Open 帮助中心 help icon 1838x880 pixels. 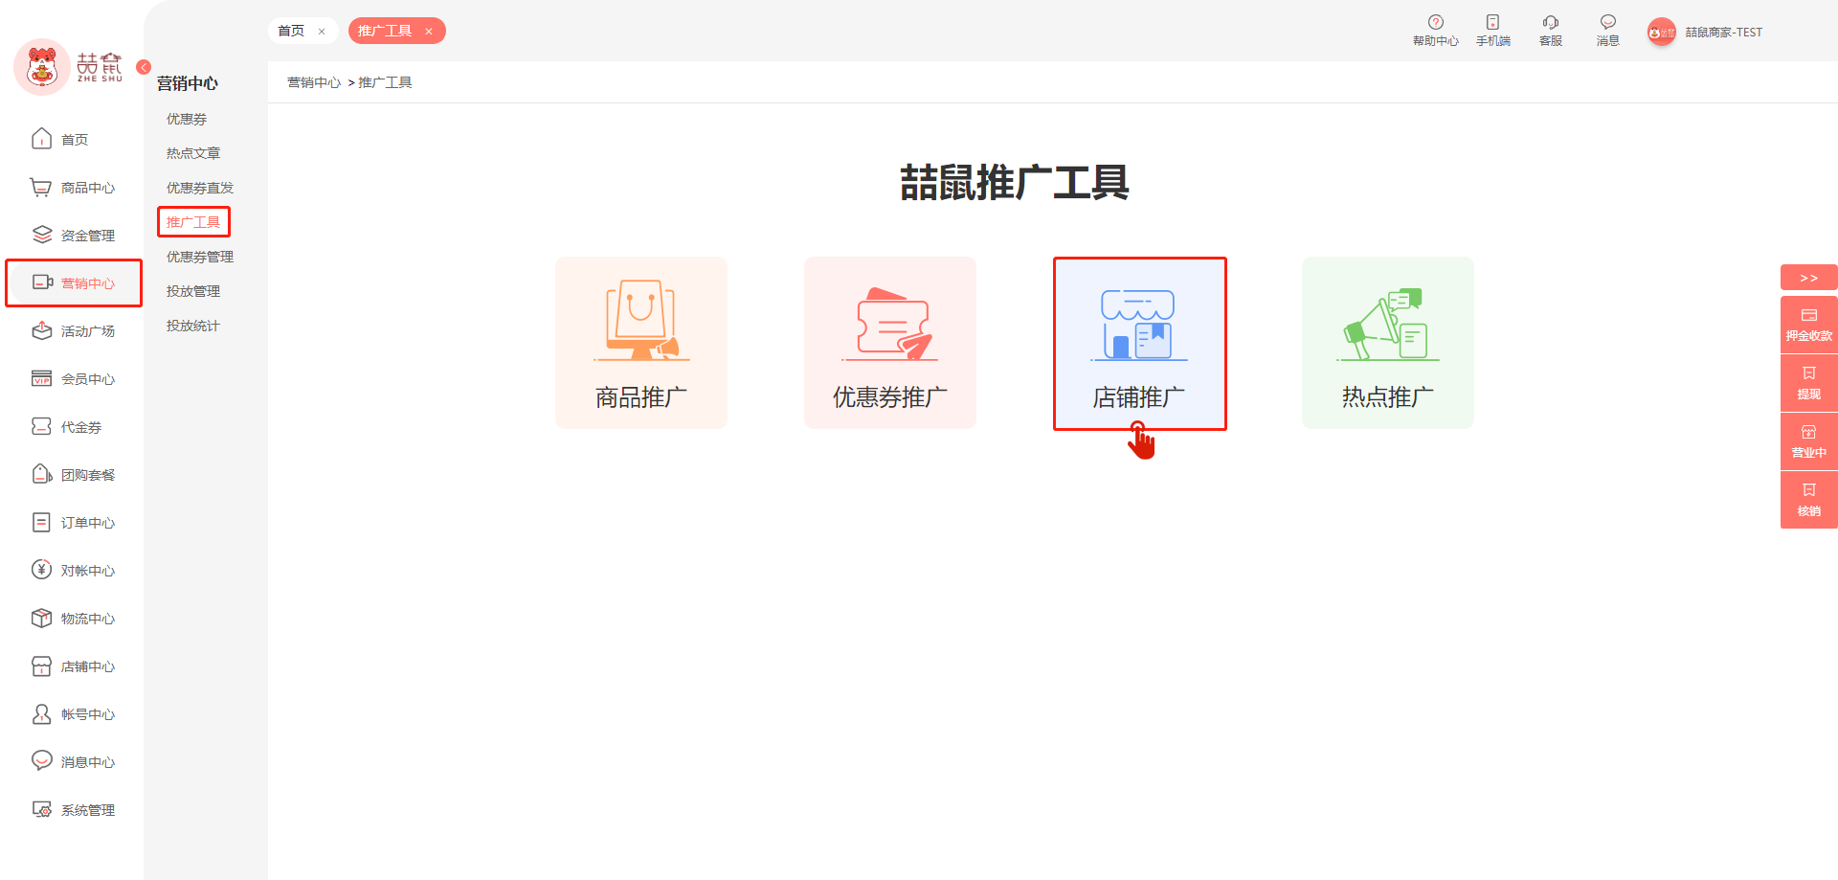click(x=1436, y=31)
